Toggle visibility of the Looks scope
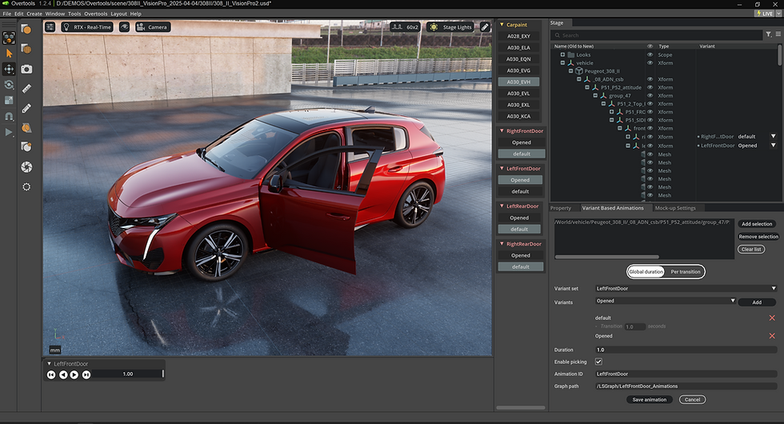 [x=650, y=54]
